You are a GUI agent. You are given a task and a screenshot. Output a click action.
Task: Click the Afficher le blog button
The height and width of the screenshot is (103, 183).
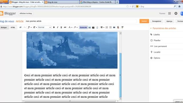tap(26, 13)
